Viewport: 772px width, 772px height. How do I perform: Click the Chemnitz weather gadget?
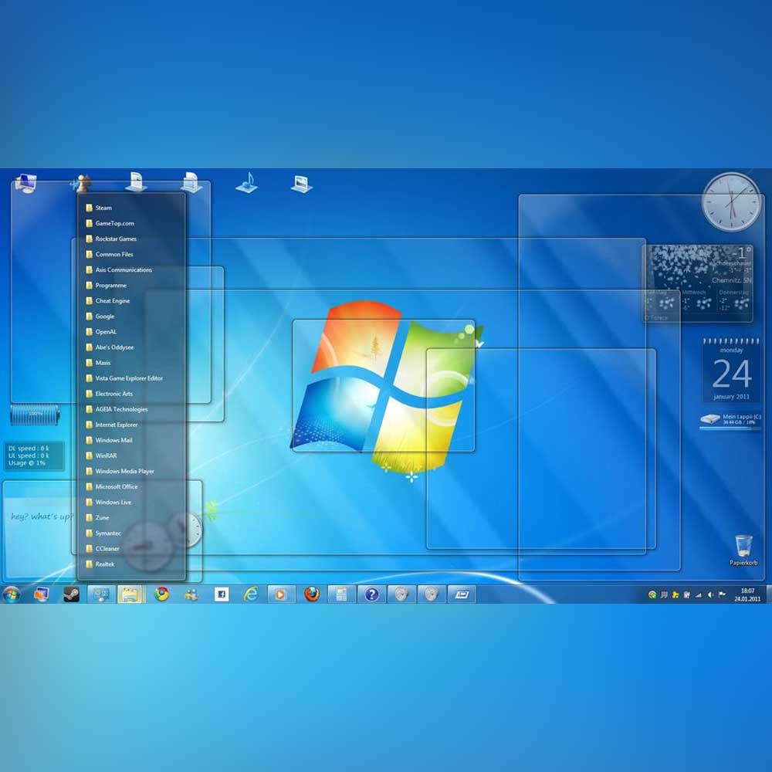coord(697,283)
